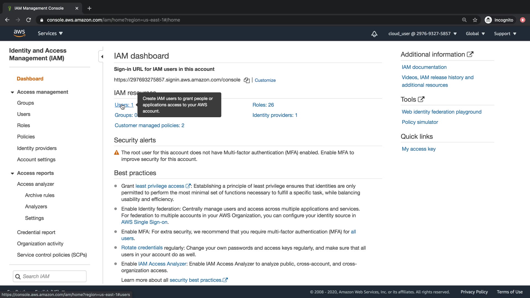Screen dimensions: 530x298
Task: Copy the sign-in URL with the copy icon
Action: pyautogui.click(x=247, y=80)
